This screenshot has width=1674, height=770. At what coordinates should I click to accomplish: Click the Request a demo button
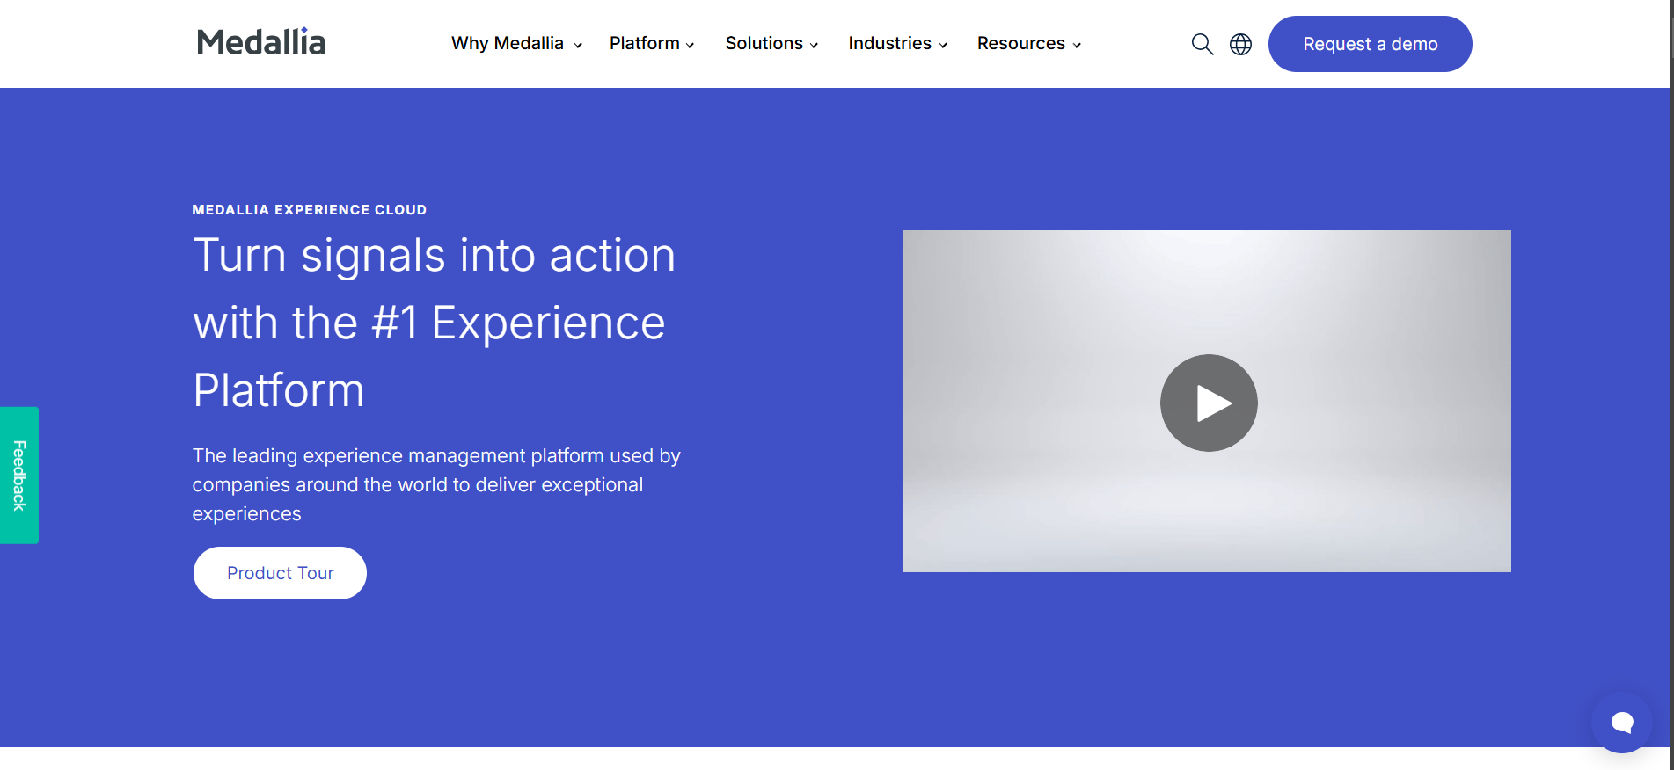point(1370,44)
